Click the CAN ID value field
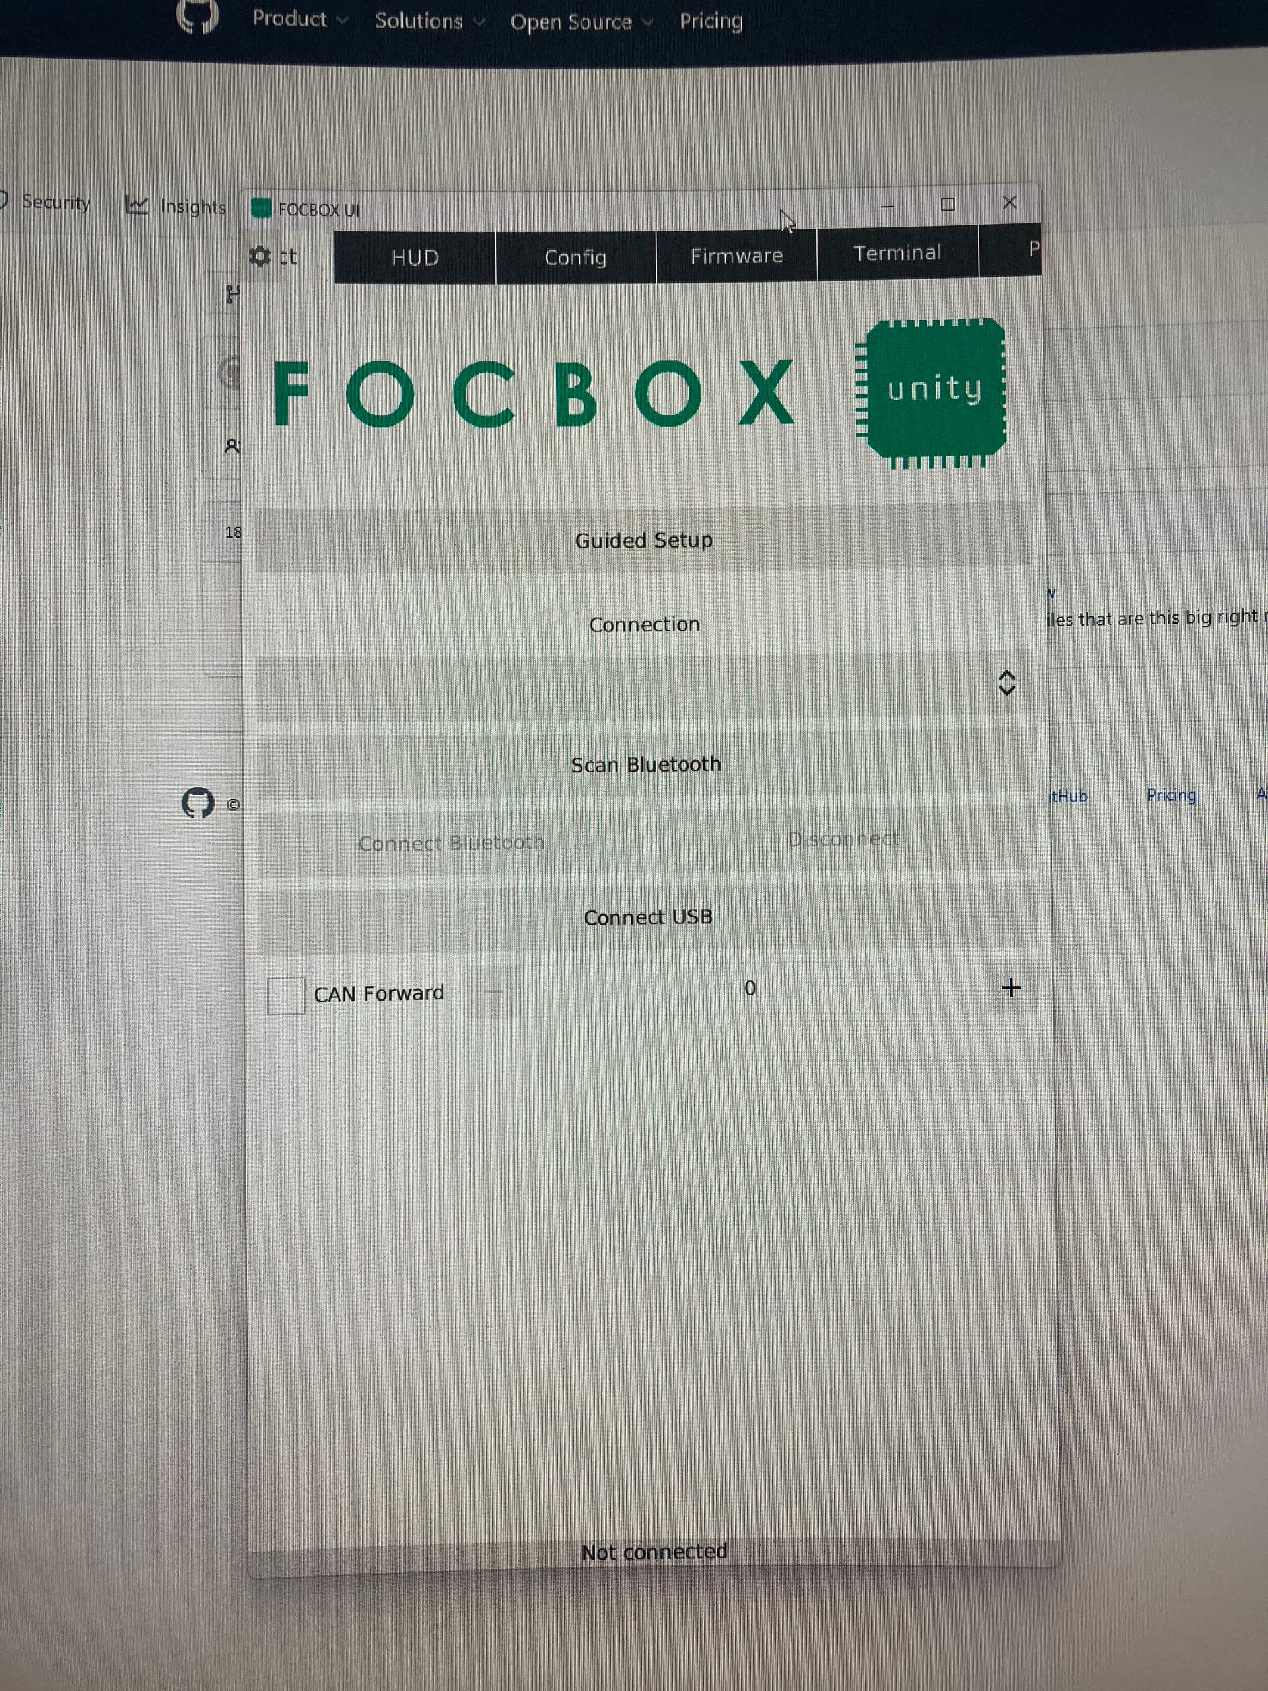 (749, 988)
